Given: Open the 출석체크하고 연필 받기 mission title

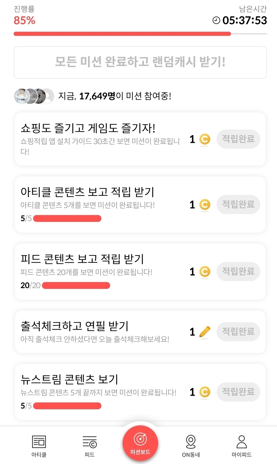Looking at the screenshot, I should click(x=74, y=326).
